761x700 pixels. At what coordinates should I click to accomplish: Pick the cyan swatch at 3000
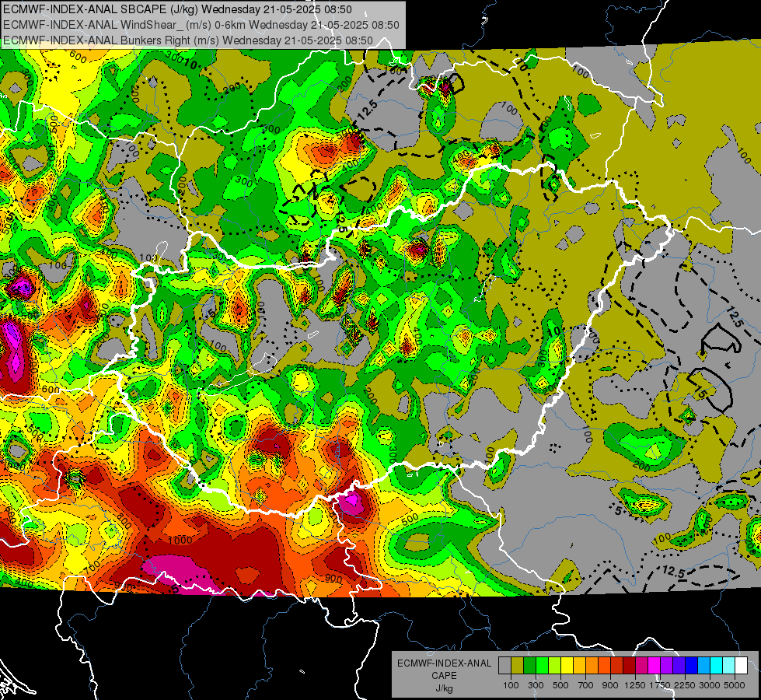click(x=717, y=666)
